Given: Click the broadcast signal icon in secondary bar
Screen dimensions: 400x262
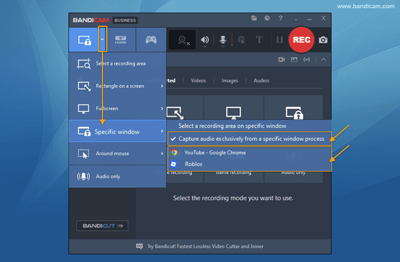Looking at the screenshot, I should (x=307, y=59).
